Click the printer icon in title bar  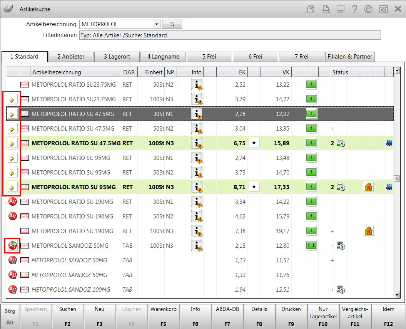[x=326, y=9]
